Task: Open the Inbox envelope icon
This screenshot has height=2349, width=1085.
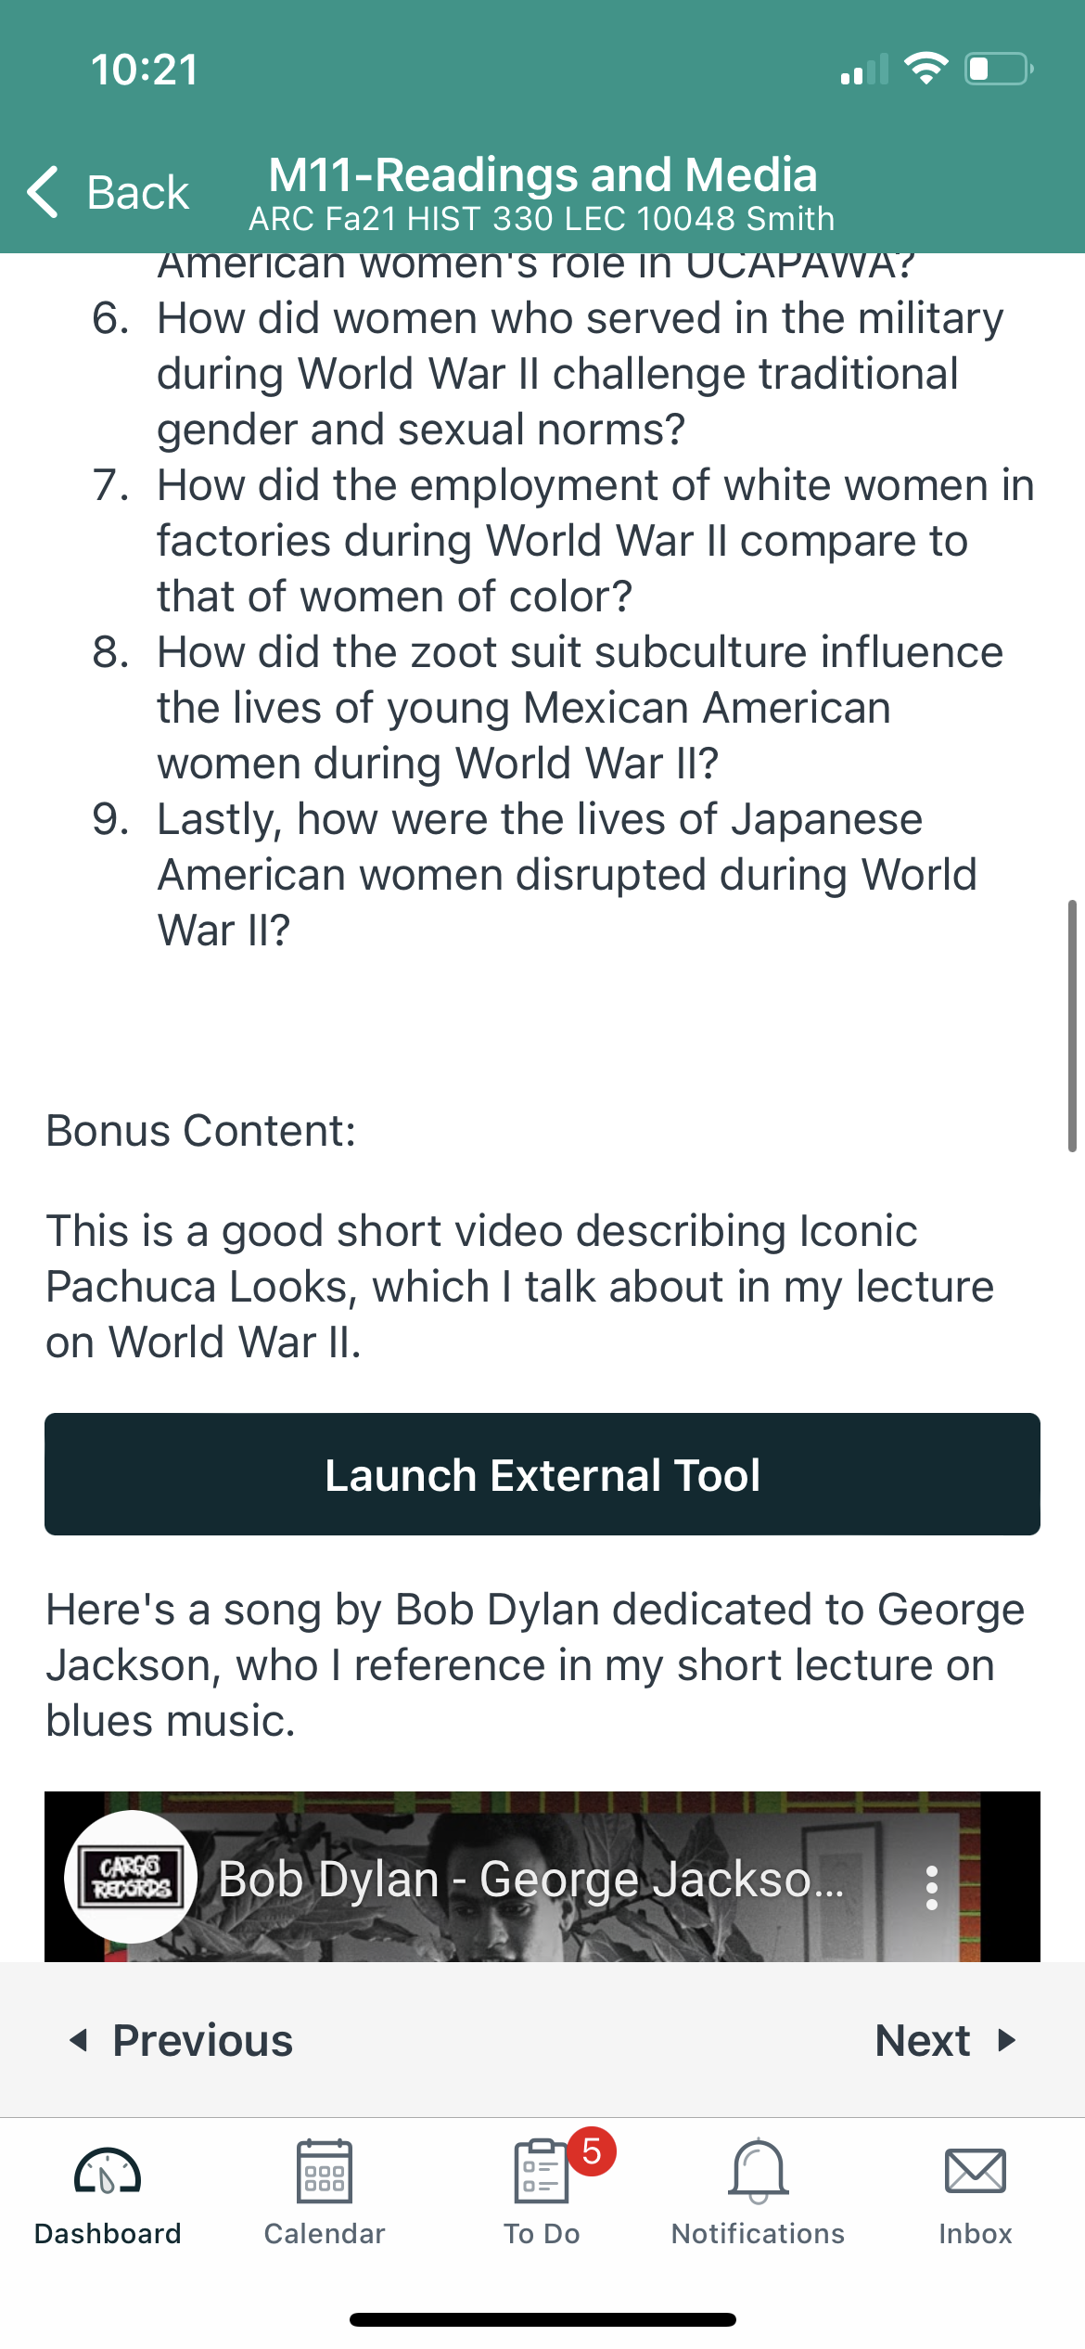Action: 975,2171
